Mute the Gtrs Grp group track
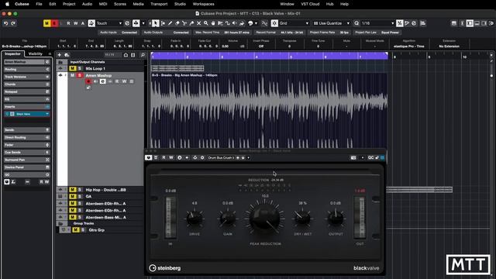This screenshot has height=279, width=496. click(76, 230)
